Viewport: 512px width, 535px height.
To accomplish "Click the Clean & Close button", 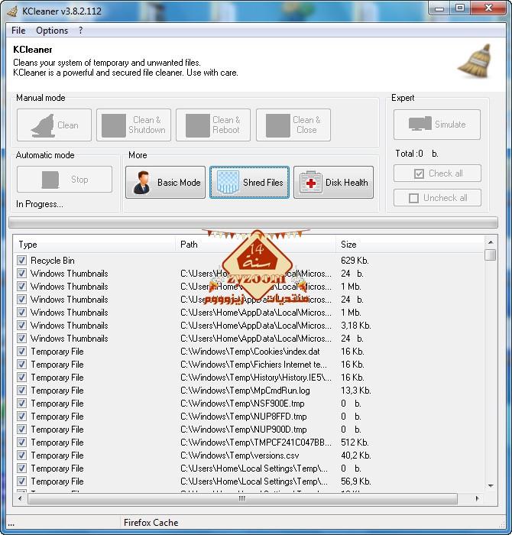I will coord(293,125).
